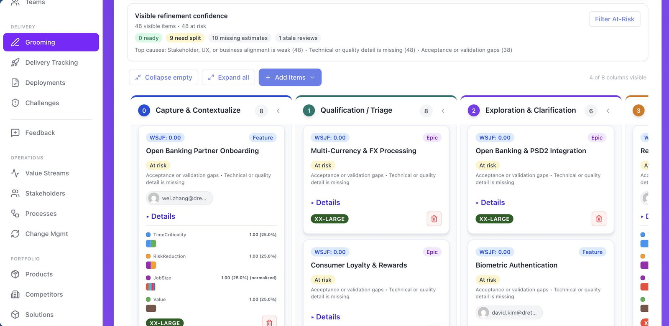This screenshot has width=669, height=326.
Task: Click the Competitors building icon
Action: pyautogui.click(x=15, y=294)
